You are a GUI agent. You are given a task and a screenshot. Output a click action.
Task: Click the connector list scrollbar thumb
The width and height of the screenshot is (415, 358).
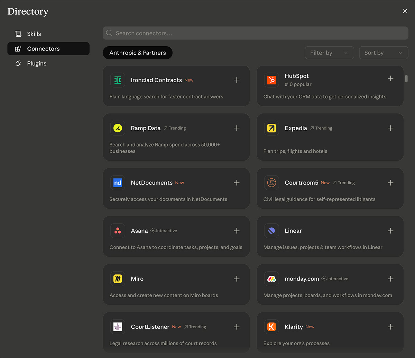[x=406, y=78]
